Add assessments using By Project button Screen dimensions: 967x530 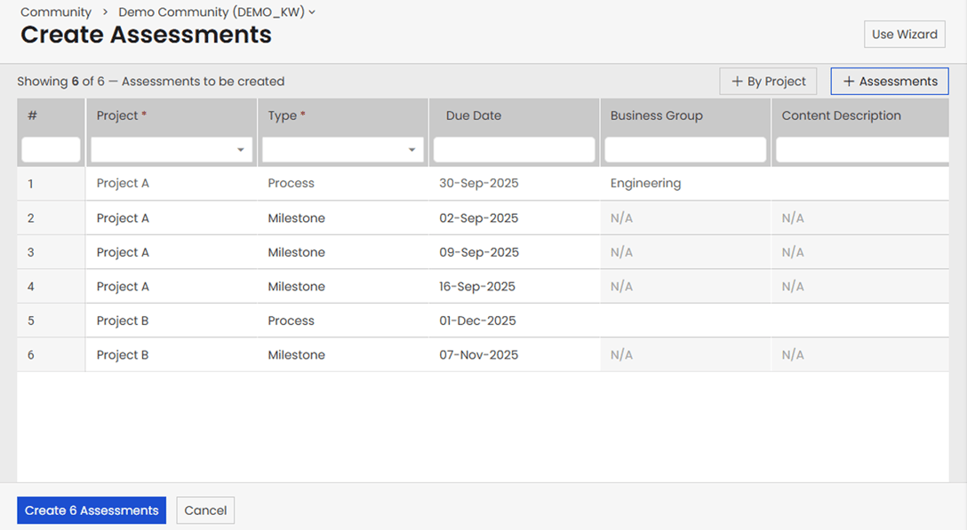click(768, 82)
